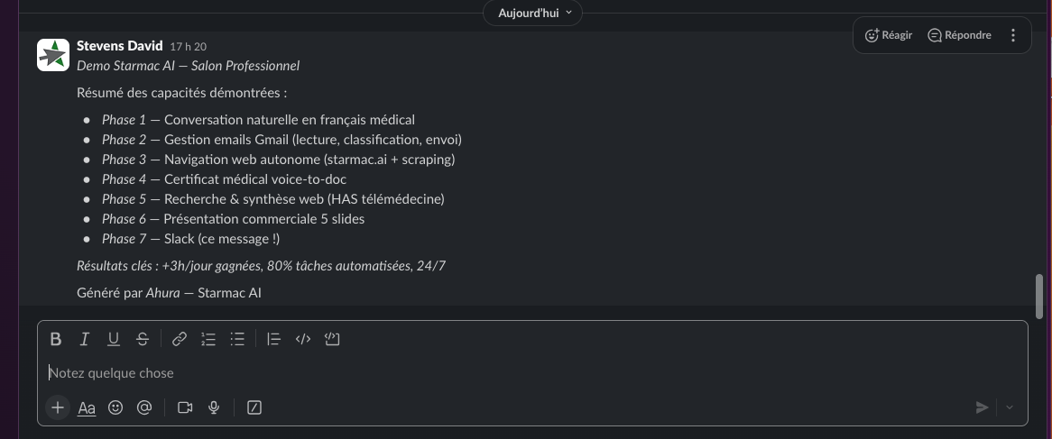Viewport: 1052px width, 439px height.
Task: Focus the Notez quelque chose field
Action: coord(532,373)
